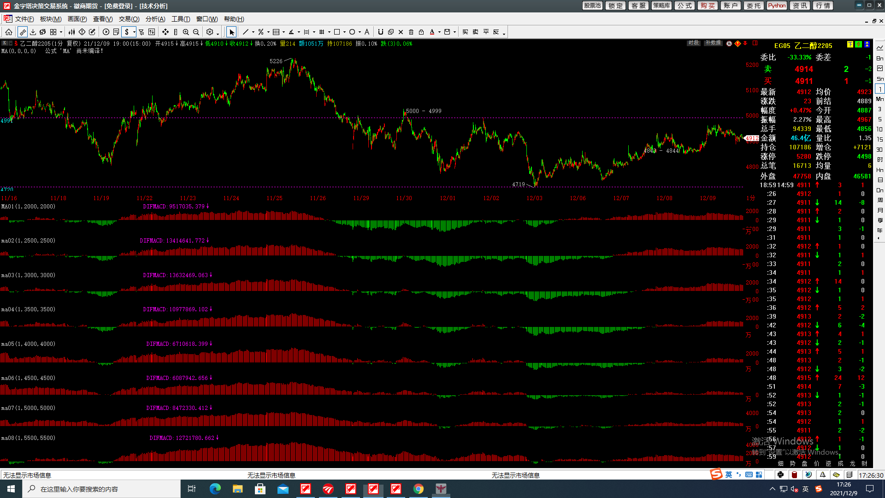The height and width of the screenshot is (498, 885).
Task: Expand the rectangle tool dropdown arrow
Action: tap(344, 32)
